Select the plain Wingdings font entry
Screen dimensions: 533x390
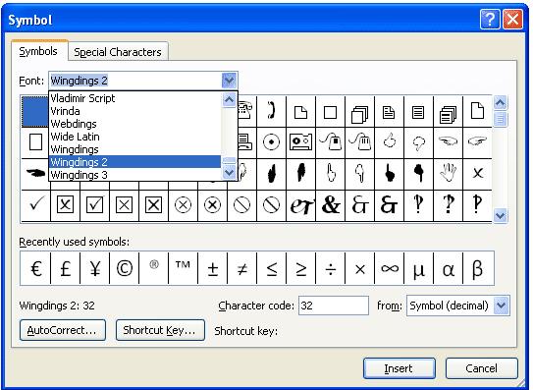[134, 149]
